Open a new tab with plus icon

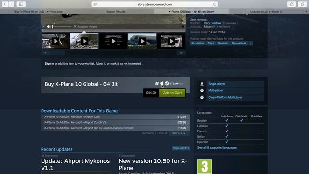306,12
